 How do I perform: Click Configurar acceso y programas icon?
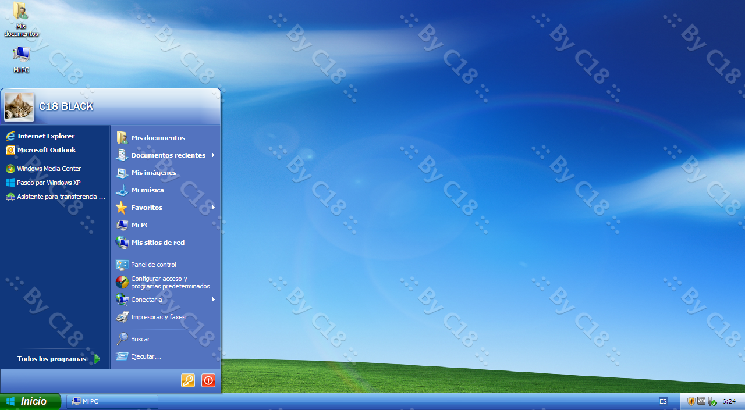[x=122, y=282]
